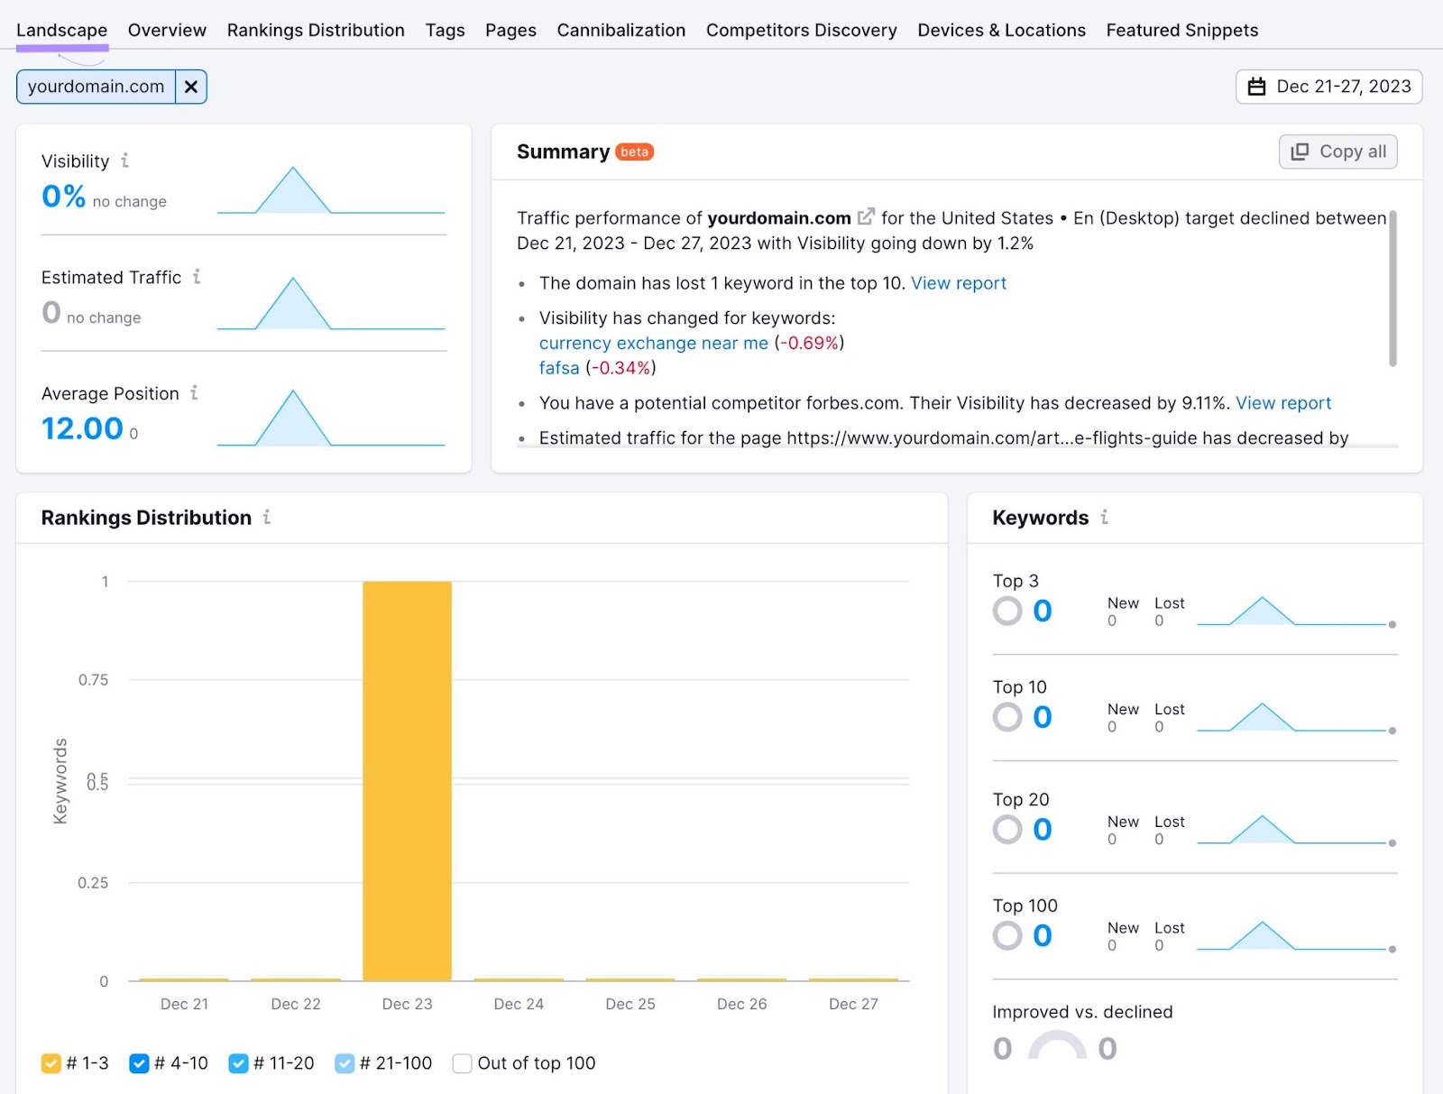This screenshot has width=1443, height=1094.
Task: Click the View report link about lost keywords
Action: (x=959, y=282)
